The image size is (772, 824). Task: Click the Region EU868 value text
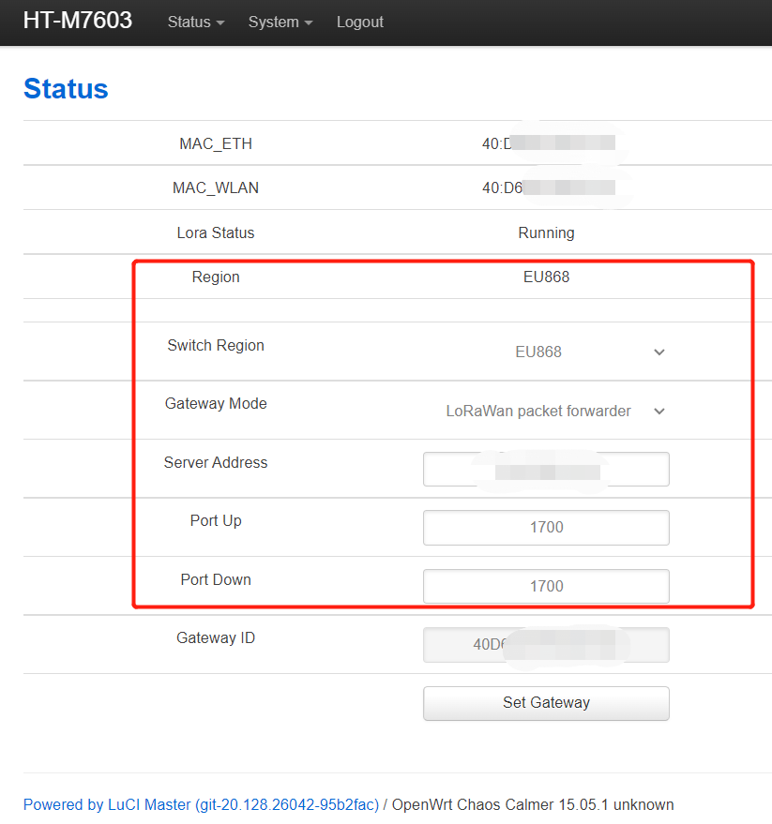(x=546, y=277)
